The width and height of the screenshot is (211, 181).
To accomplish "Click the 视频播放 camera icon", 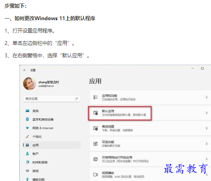I will click(96, 174).
